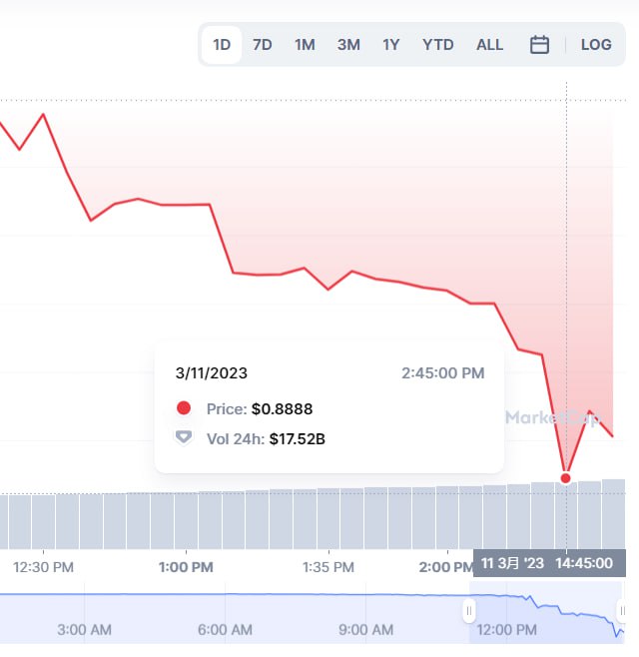
Task: Click the red Price legend dot
Action: tap(183, 408)
